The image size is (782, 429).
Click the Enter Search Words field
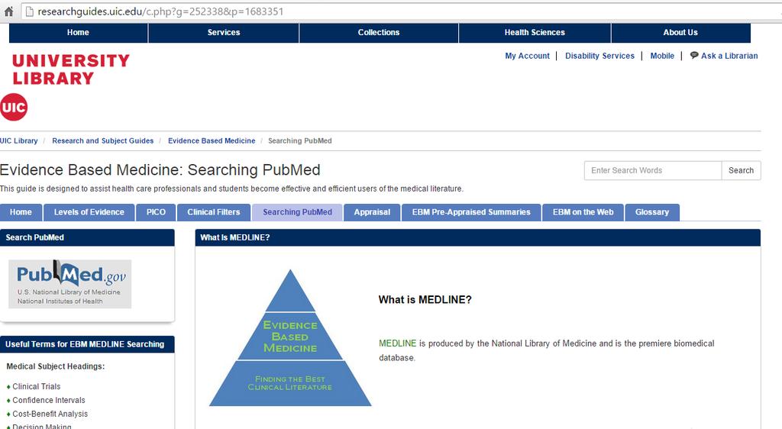pos(652,170)
